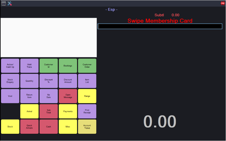Tap the Hold Trans button
The height and width of the screenshot is (141, 226).
click(x=29, y=66)
